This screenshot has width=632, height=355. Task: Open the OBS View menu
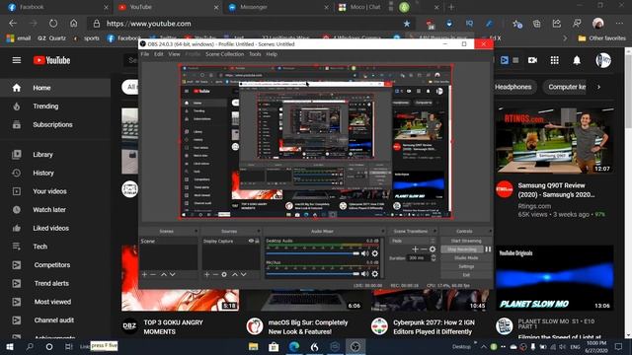(x=174, y=54)
